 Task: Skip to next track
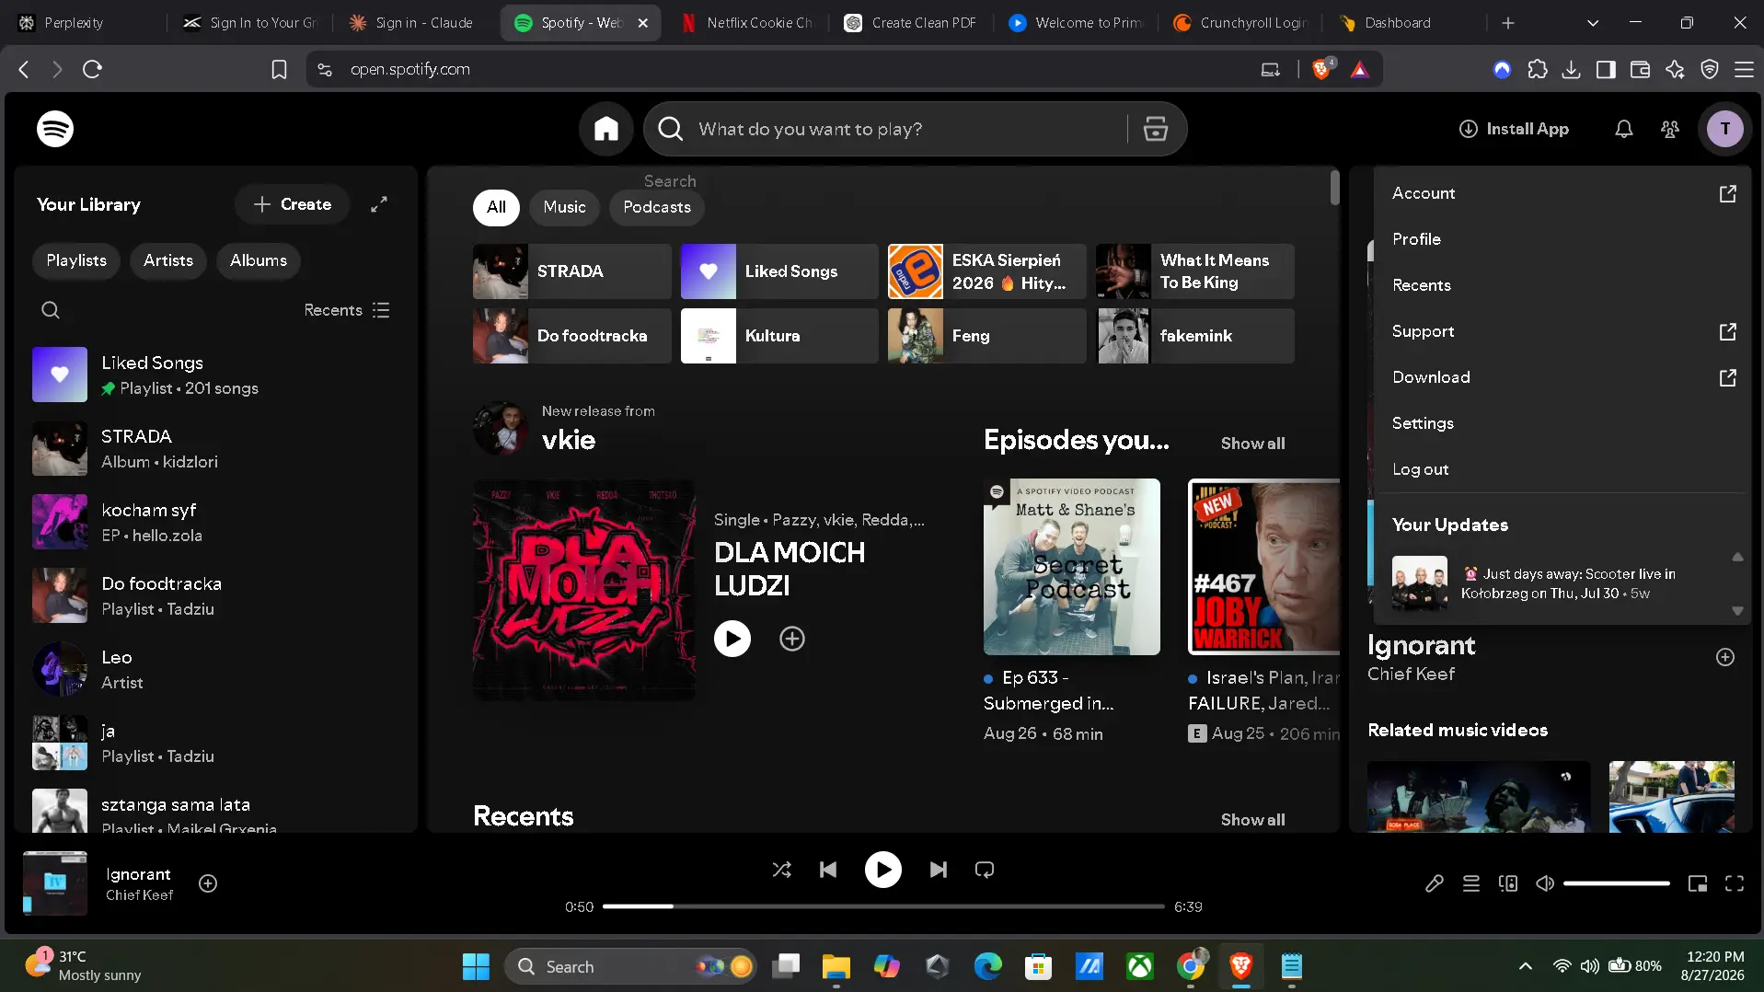[939, 870]
